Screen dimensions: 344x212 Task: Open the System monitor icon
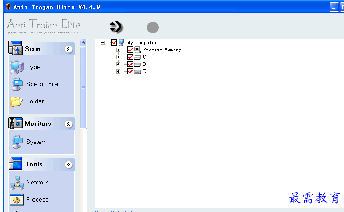(x=17, y=142)
